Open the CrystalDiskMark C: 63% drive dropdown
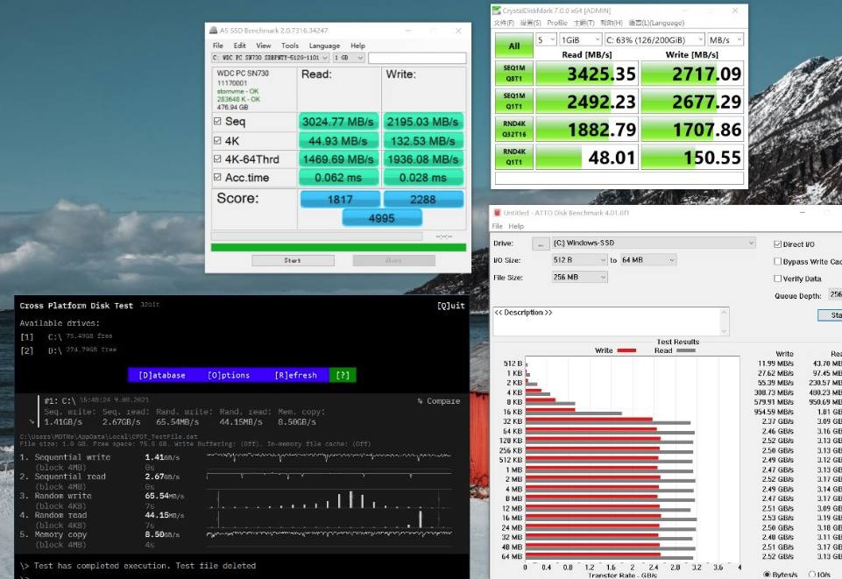This screenshot has width=842, height=579. click(x=654, y=39)
